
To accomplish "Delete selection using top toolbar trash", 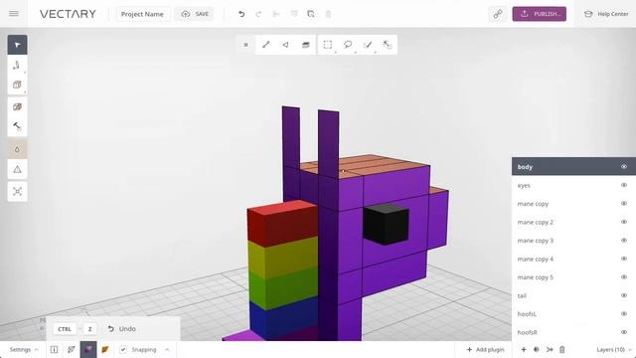I will click(328, 14).
